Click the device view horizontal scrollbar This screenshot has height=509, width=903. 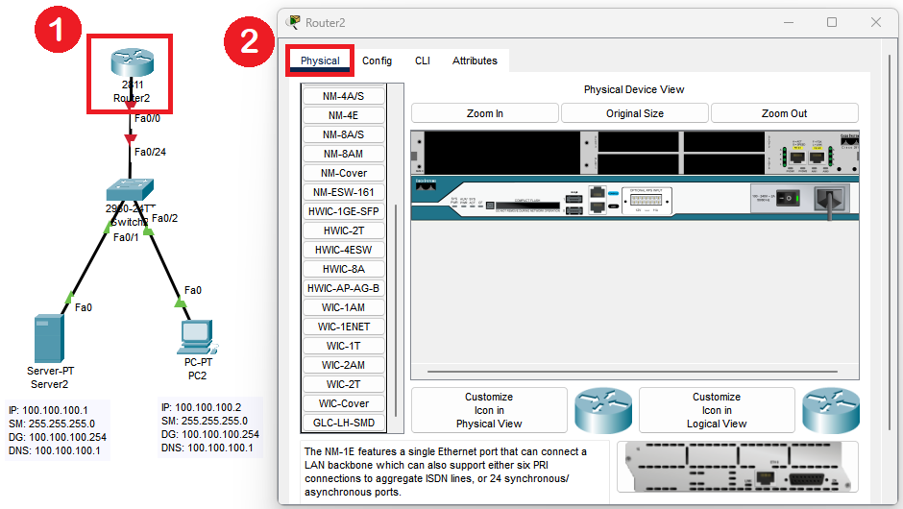coord(632,372)
